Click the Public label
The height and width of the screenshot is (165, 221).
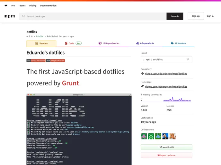[40, 36]
